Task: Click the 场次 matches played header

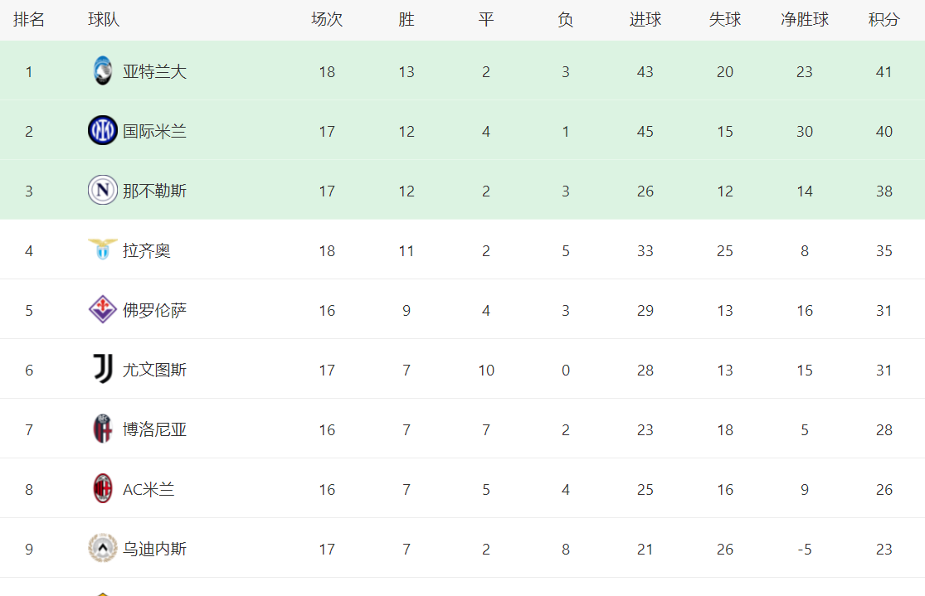Action: pyautogui.click(x=327, y=20)
